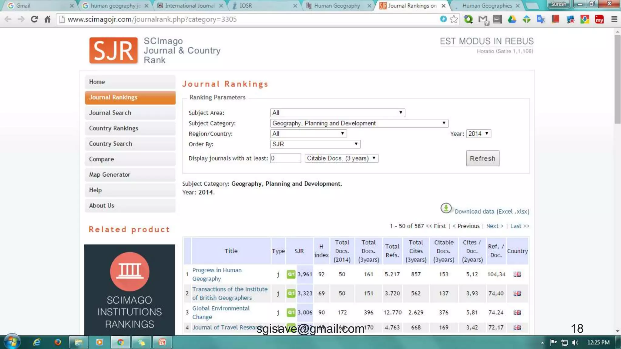Open the Subject Category dropdown
621x349 pixels.
point(359,123)
